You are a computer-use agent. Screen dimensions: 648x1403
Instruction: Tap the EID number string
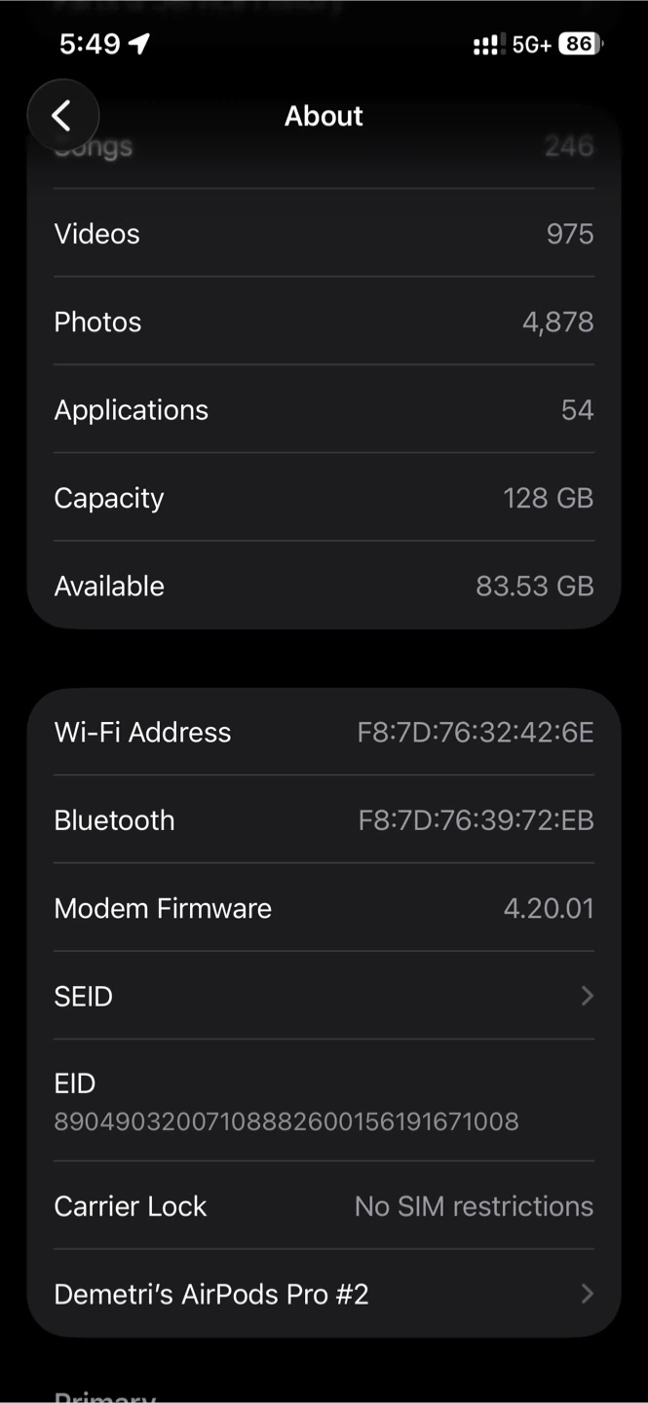point(286,1121)
